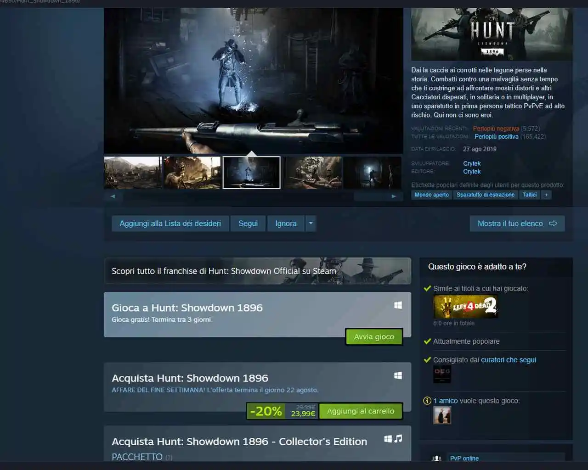Click the Windows icon in the Collector's Edition box
588x470 pixels.
[388, 439]
